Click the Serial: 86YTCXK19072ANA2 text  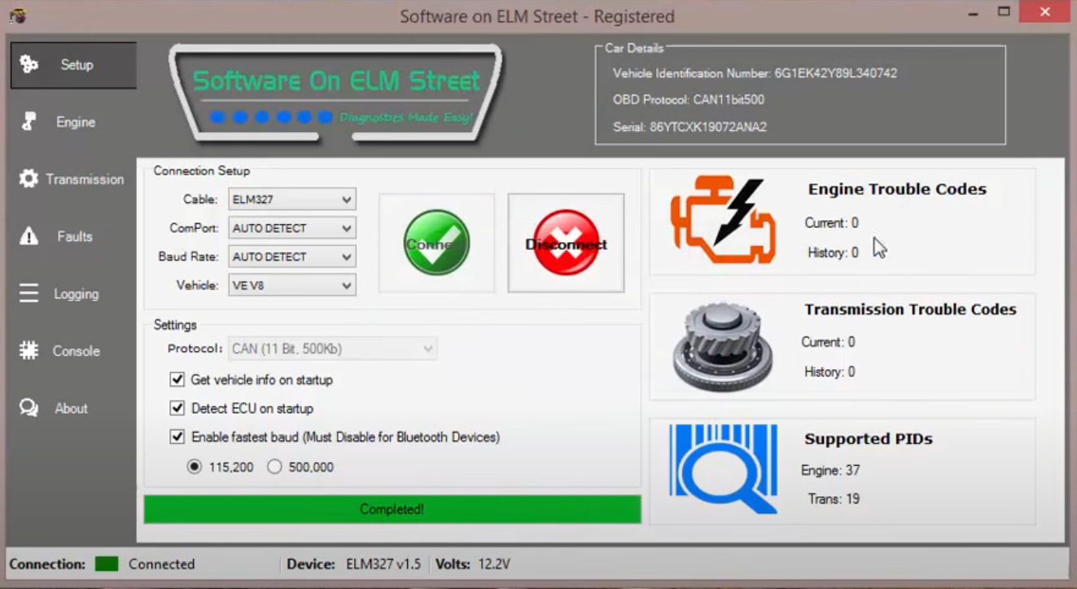[x=690, y=127]
